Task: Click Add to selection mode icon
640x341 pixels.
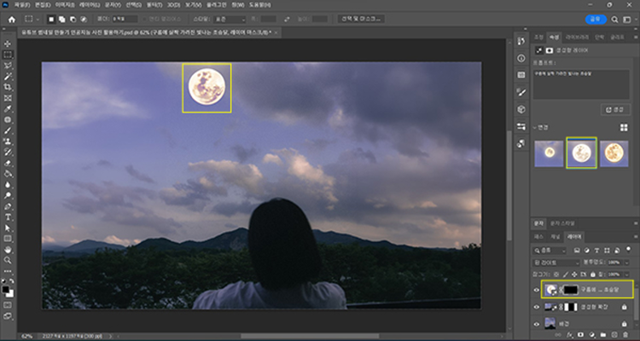Action: [61, 19]
